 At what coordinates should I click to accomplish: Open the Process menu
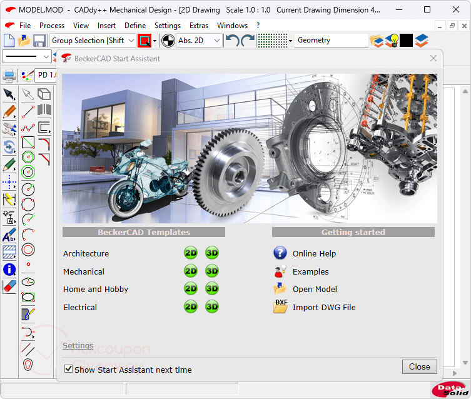[x=52, y=26]
